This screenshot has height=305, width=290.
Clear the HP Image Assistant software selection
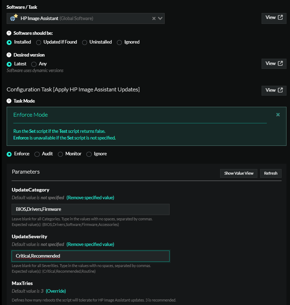tap(154, 19)
